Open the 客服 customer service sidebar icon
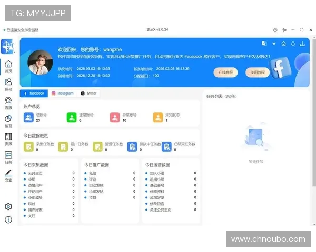 pyautogui.click(x=8, y=103)
